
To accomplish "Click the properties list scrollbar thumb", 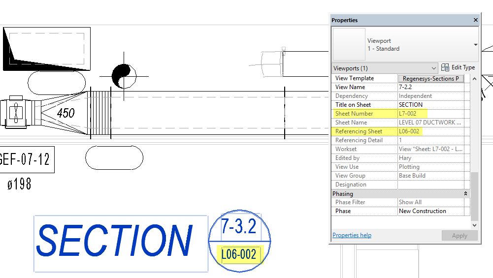I will (x=474, y=196).
